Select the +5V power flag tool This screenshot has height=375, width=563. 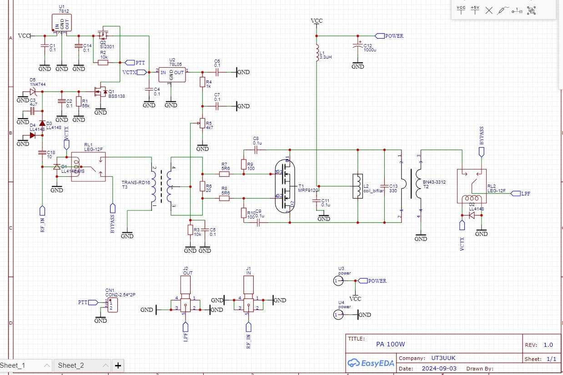point(475,10)
